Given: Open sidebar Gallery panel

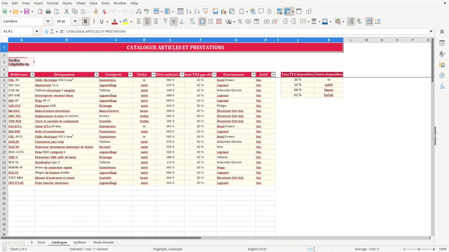Looking at the screenshot, I should pyautogui.click(x=442, y=65).
